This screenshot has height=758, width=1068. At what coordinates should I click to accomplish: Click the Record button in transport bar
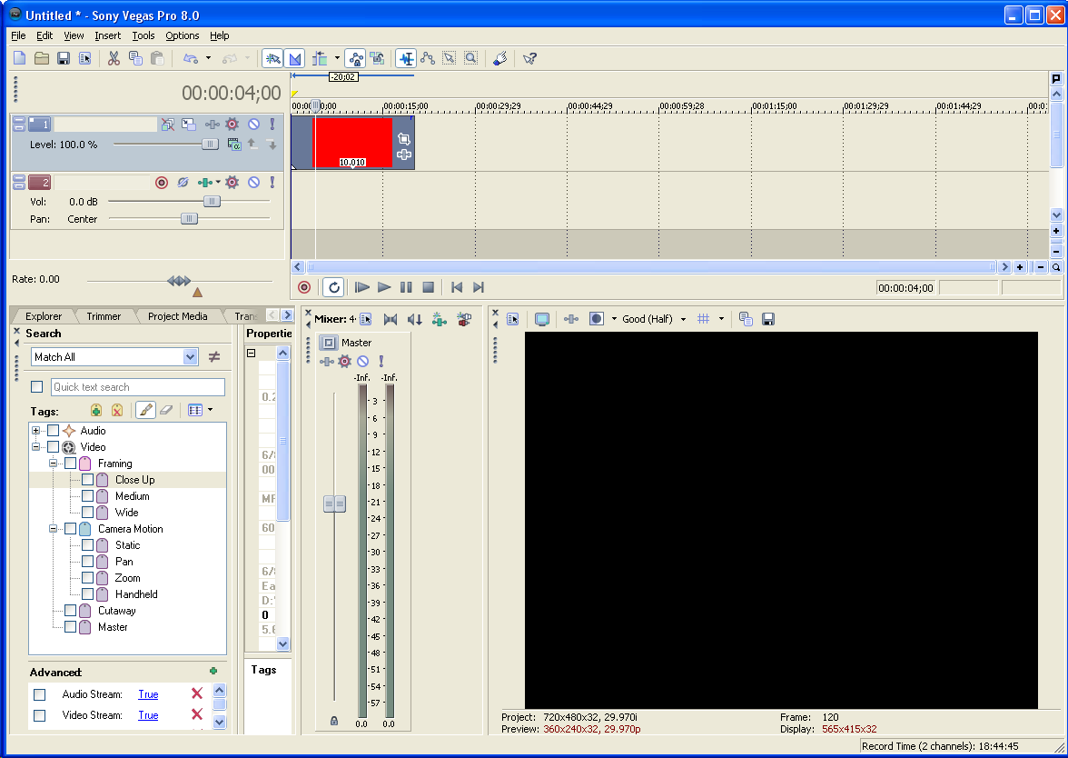[x=304, y=287]
